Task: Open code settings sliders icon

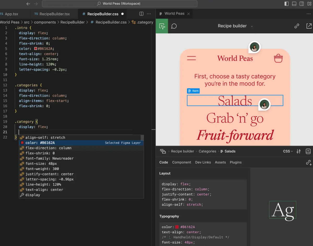Action: pos(299,151)
